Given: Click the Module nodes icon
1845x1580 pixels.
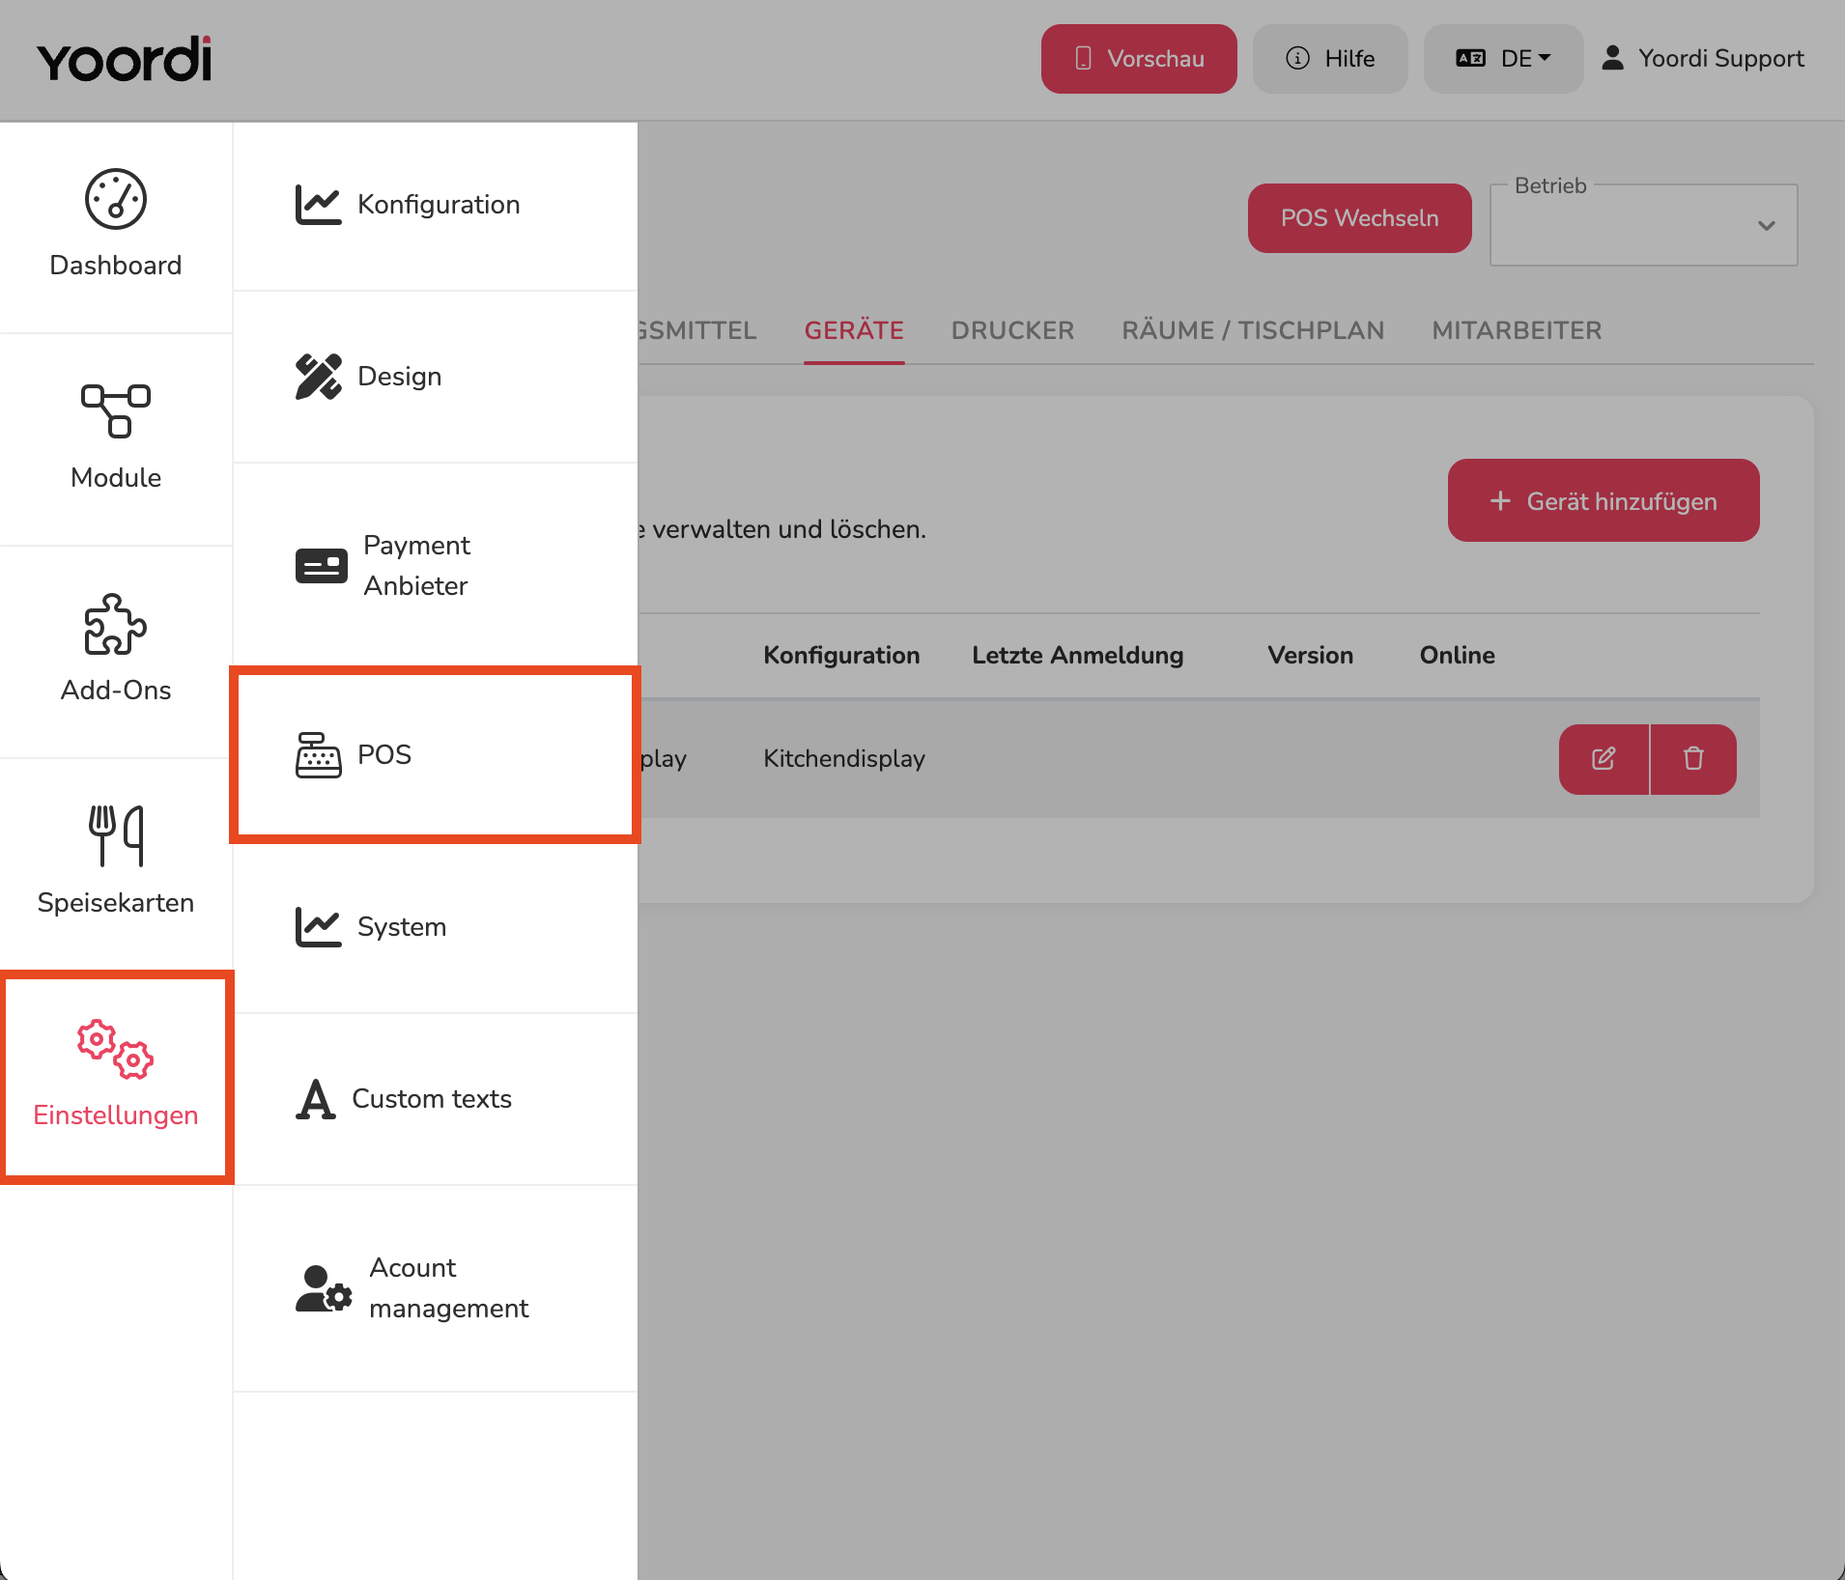Looking at the screenshot, I should point(116,410).
